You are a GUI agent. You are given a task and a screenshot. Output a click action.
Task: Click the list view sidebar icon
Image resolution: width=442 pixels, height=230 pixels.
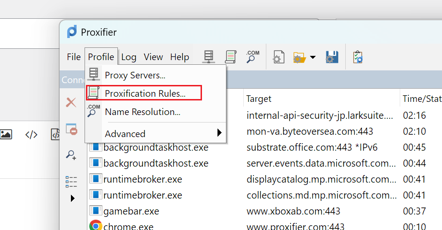71,182
